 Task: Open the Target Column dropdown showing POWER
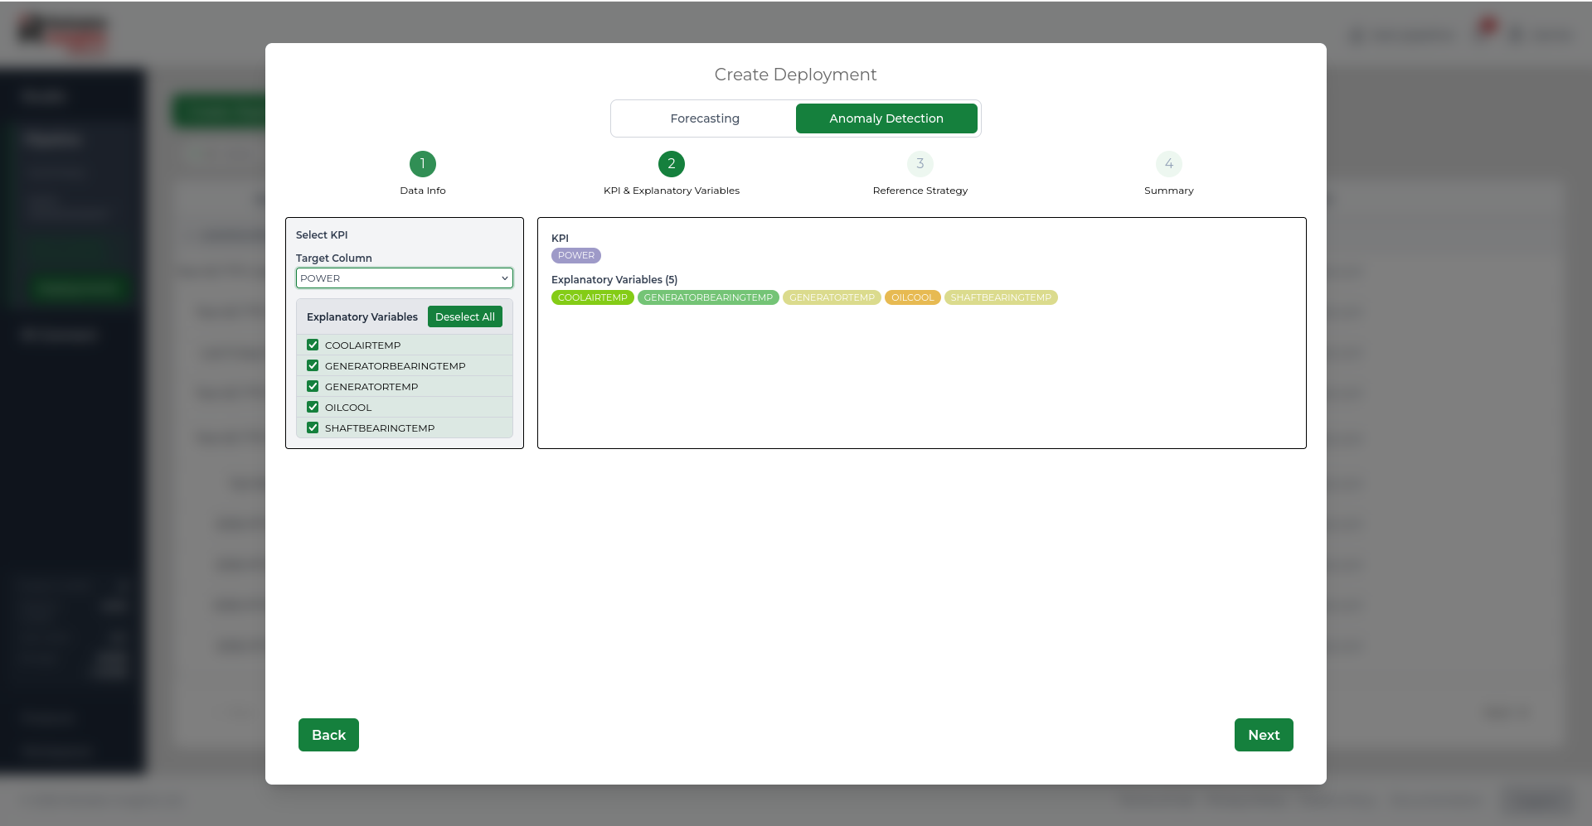pyautogui.click(x=405, y=278)
